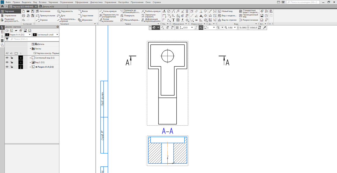337x173 pixels.
Task: Activate Масштабировать scale tool
Action: [130, 20]
